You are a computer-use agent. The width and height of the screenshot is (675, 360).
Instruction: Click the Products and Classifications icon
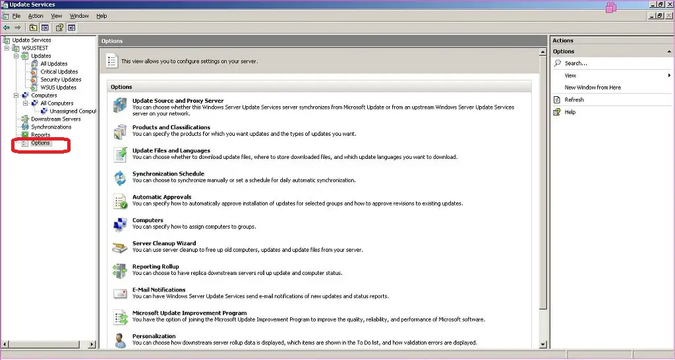click(120, 132)
